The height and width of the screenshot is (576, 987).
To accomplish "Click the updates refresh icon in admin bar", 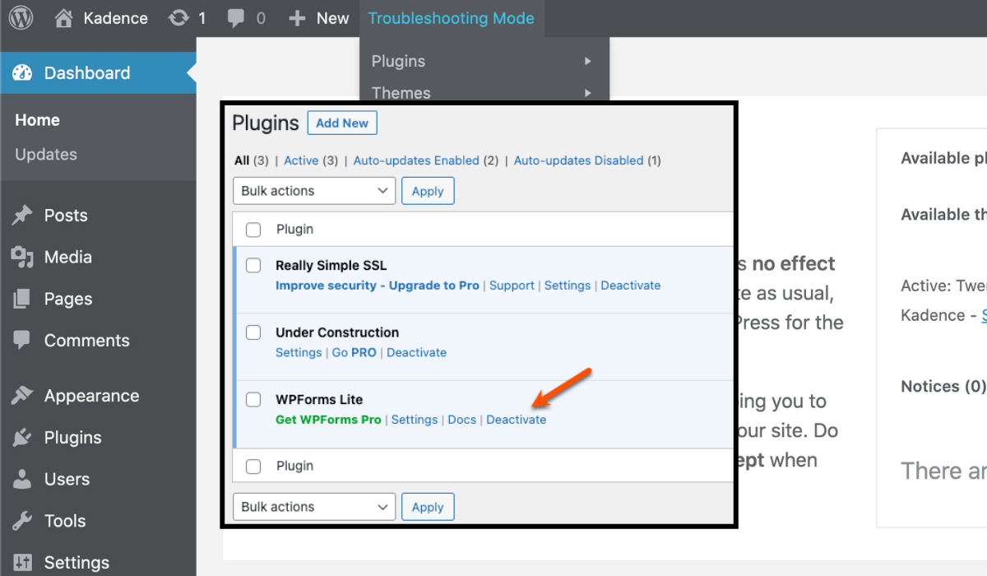I will (179, 17).
